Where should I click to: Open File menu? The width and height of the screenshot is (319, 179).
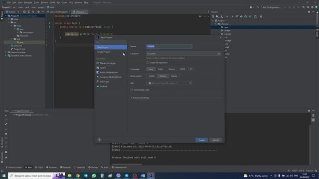[x=9, y=2]
